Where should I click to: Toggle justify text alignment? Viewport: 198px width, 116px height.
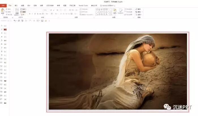[x=69, y=14]
